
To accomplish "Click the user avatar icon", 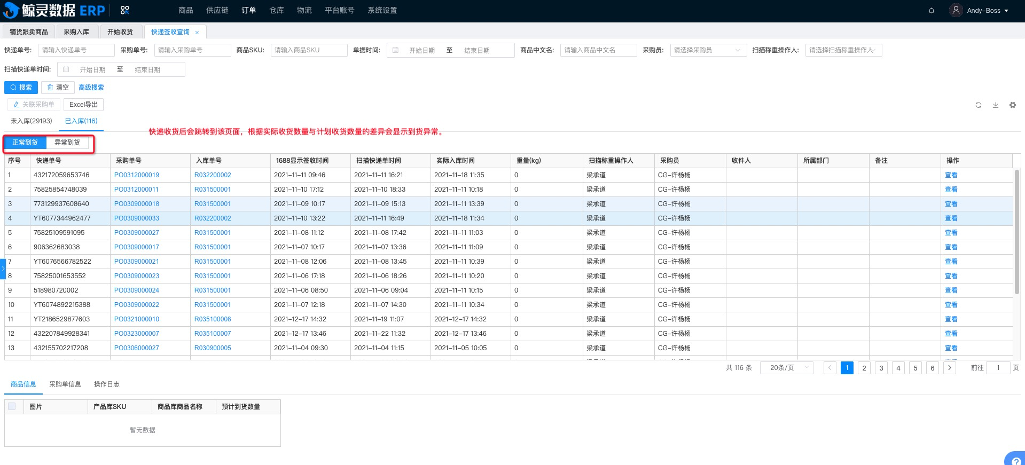I will pyautogui.click(x=956, y=10).
